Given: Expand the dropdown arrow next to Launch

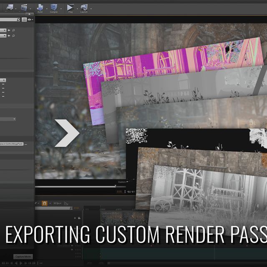Looking at the screenshot, I should tap(90, 8).
